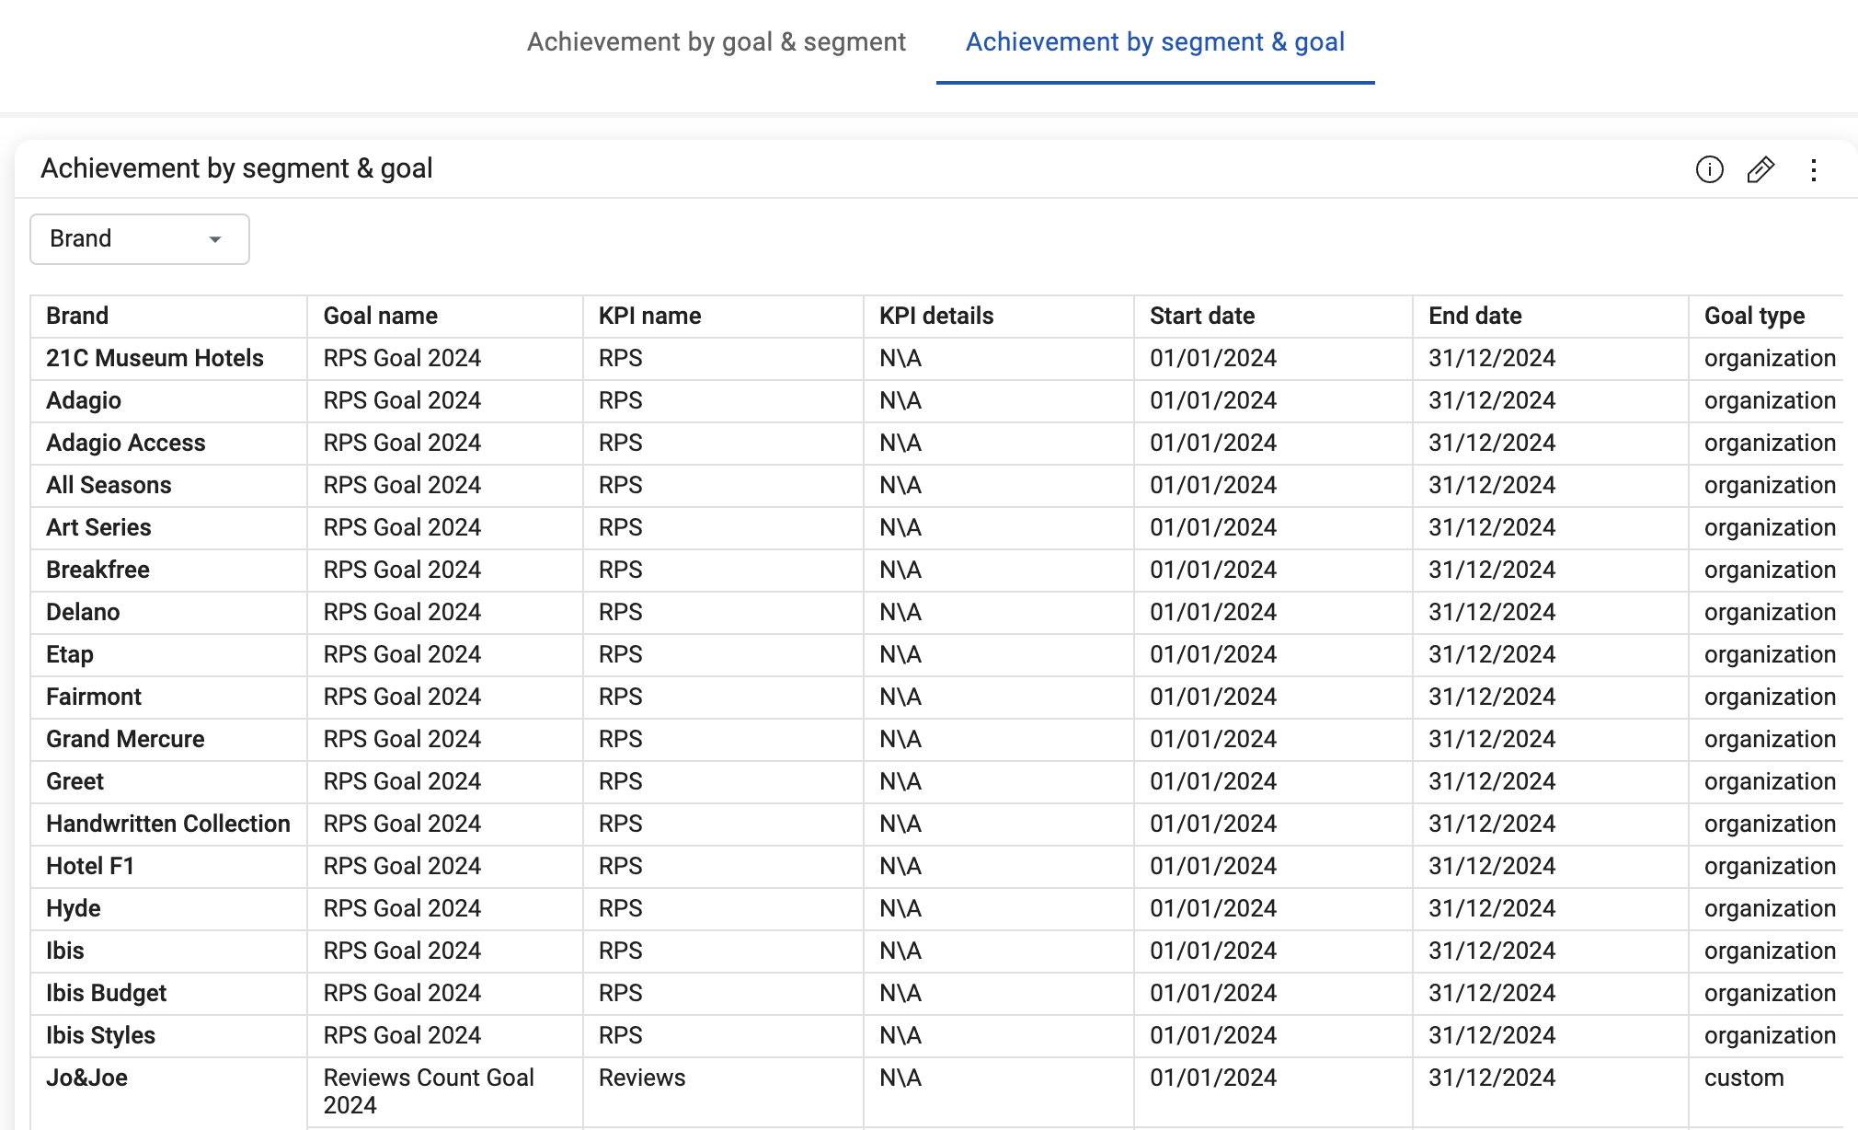Click the End date column header
Screen dimensions: 1858x1130
(1551, 317)
